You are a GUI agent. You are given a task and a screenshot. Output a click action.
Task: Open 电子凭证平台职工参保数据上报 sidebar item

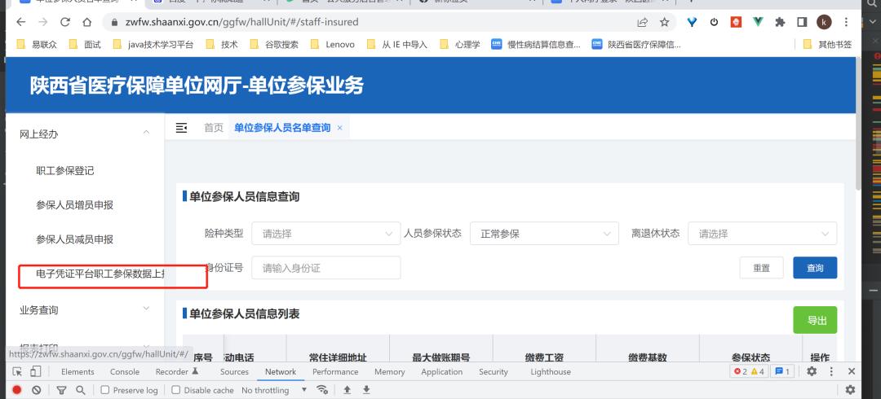point(100,274)
